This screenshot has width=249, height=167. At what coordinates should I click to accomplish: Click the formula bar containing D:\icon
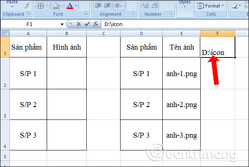[x=175, y=24]
